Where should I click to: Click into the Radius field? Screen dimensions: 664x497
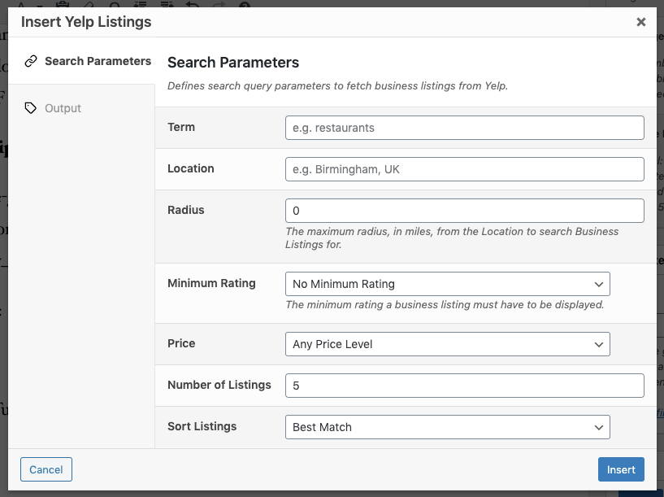(x=465, y=211)
